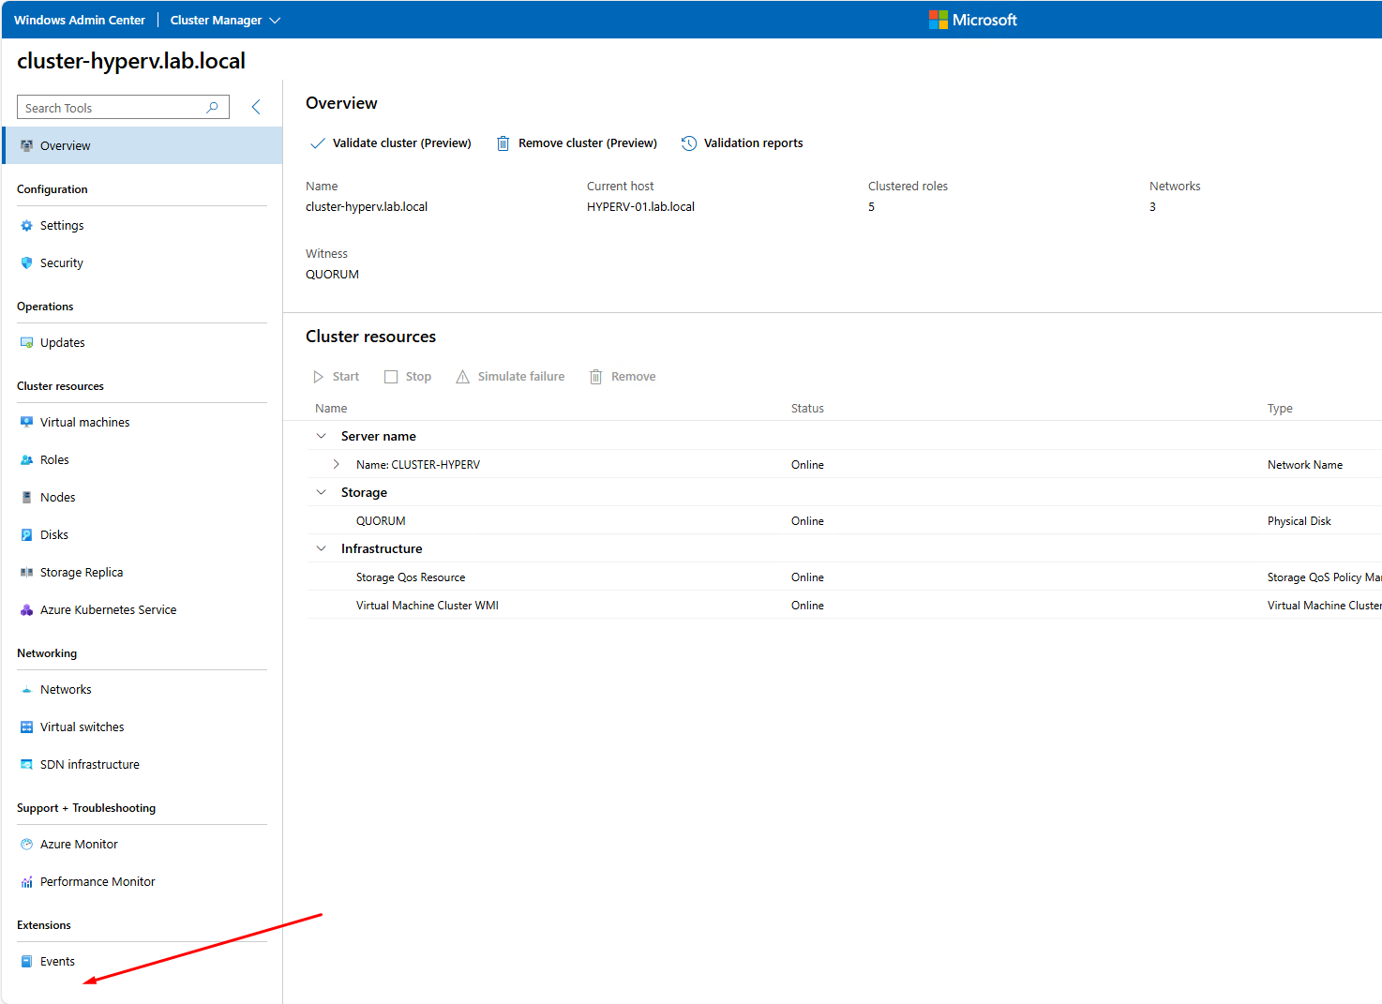
Task: Click the Validation reports history icon
Action: pos(689,143)
